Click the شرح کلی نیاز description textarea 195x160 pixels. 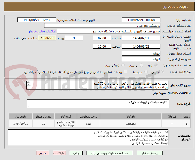click(x=97, y=85)
